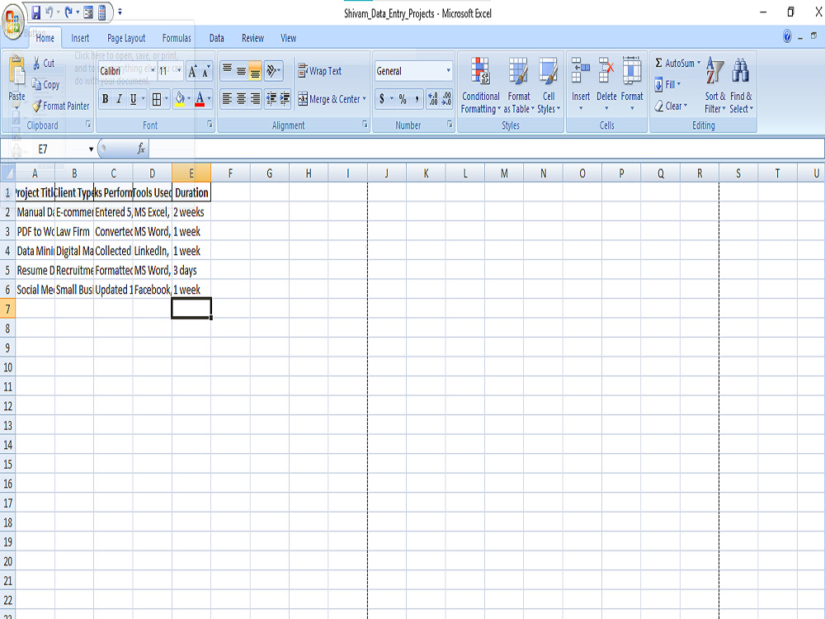Open Sort & Filter options

pyautogui.click(x=715, y=85)
